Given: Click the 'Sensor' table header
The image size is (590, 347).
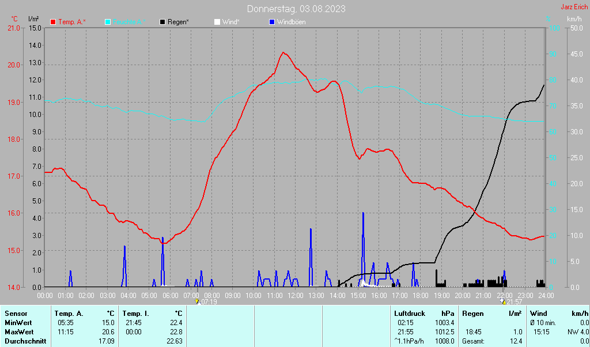Looking at the screenshot, I should pyautogui.click(x=16, y=314).
